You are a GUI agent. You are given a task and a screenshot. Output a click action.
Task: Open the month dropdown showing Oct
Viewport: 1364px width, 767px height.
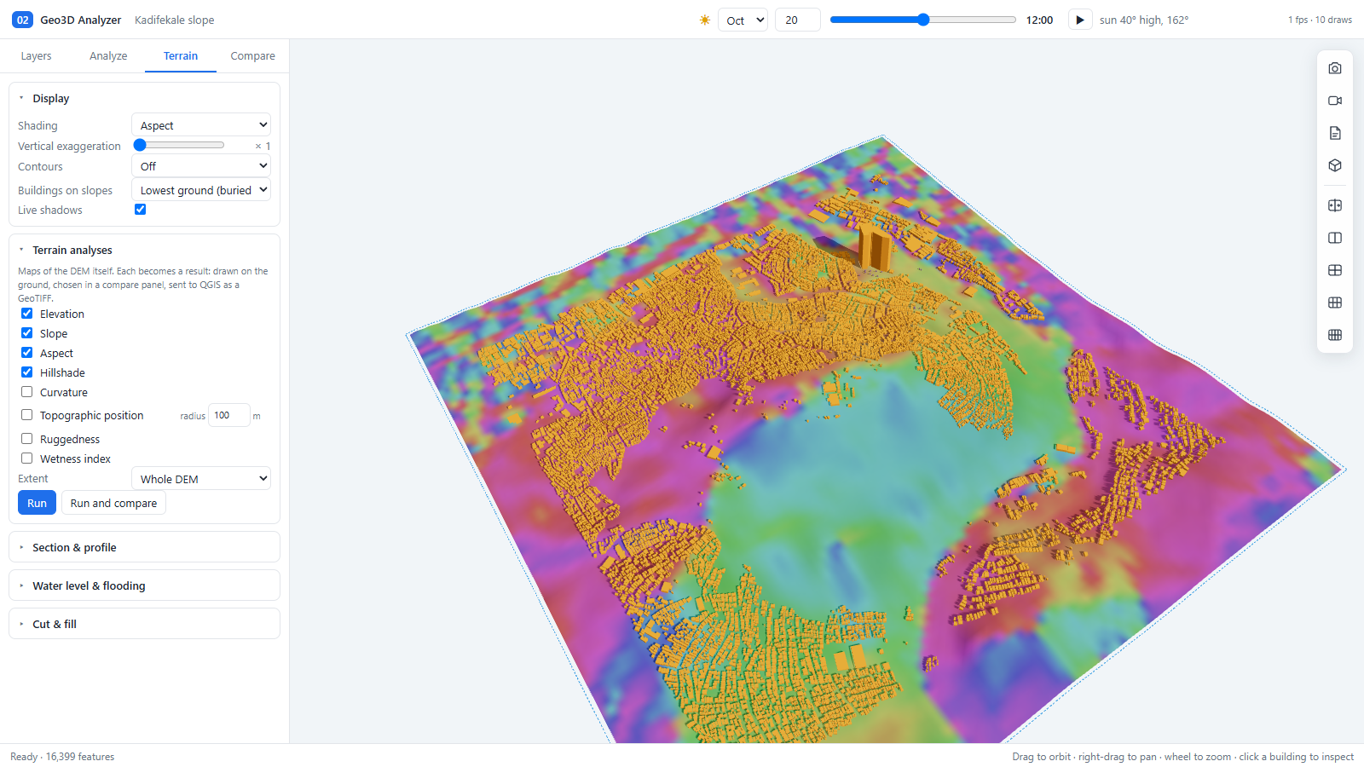pos(743,20)
